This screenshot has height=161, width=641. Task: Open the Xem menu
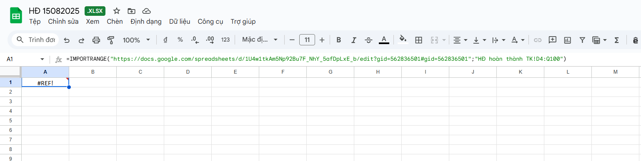coord(93,22)
